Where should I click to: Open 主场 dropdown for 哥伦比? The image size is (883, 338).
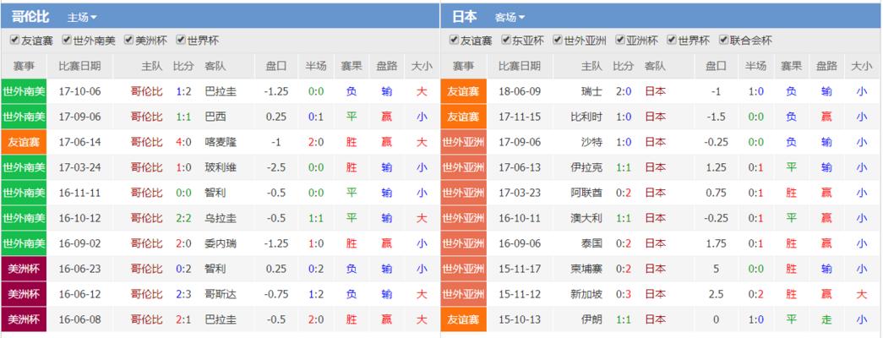point(82,18)
